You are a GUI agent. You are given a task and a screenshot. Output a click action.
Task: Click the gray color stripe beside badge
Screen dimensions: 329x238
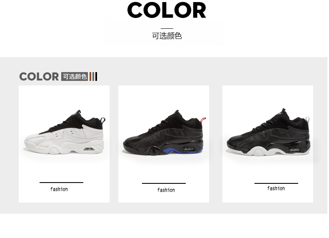click(93, 76)
